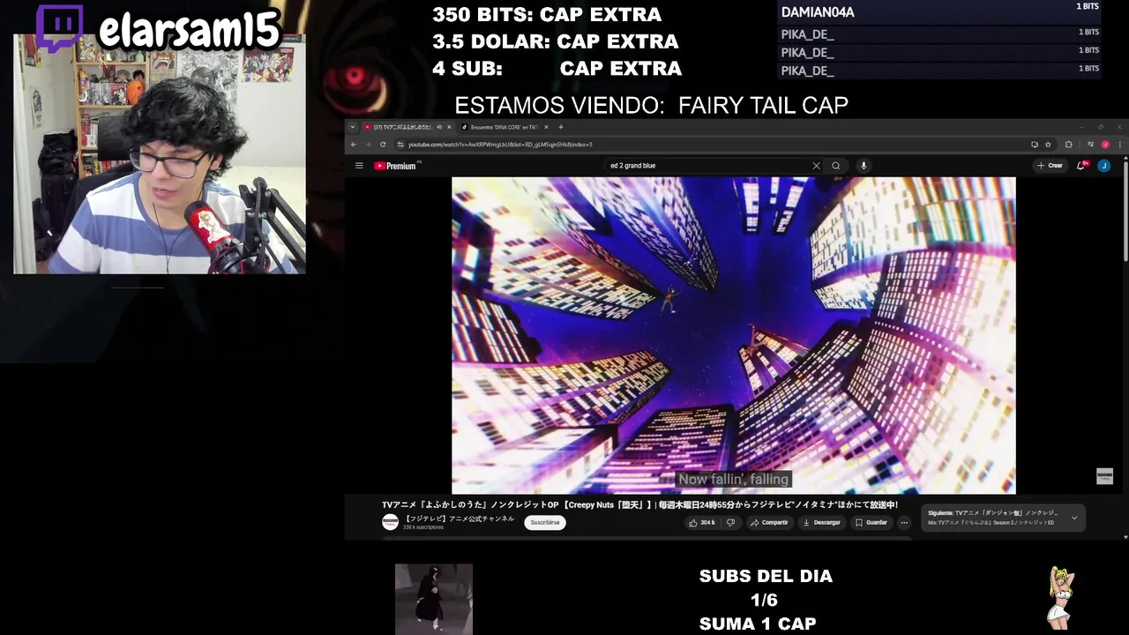Open browser extensions puzzle icon
Viewport: 1129px width, 635px height.
click(1069, 145)
